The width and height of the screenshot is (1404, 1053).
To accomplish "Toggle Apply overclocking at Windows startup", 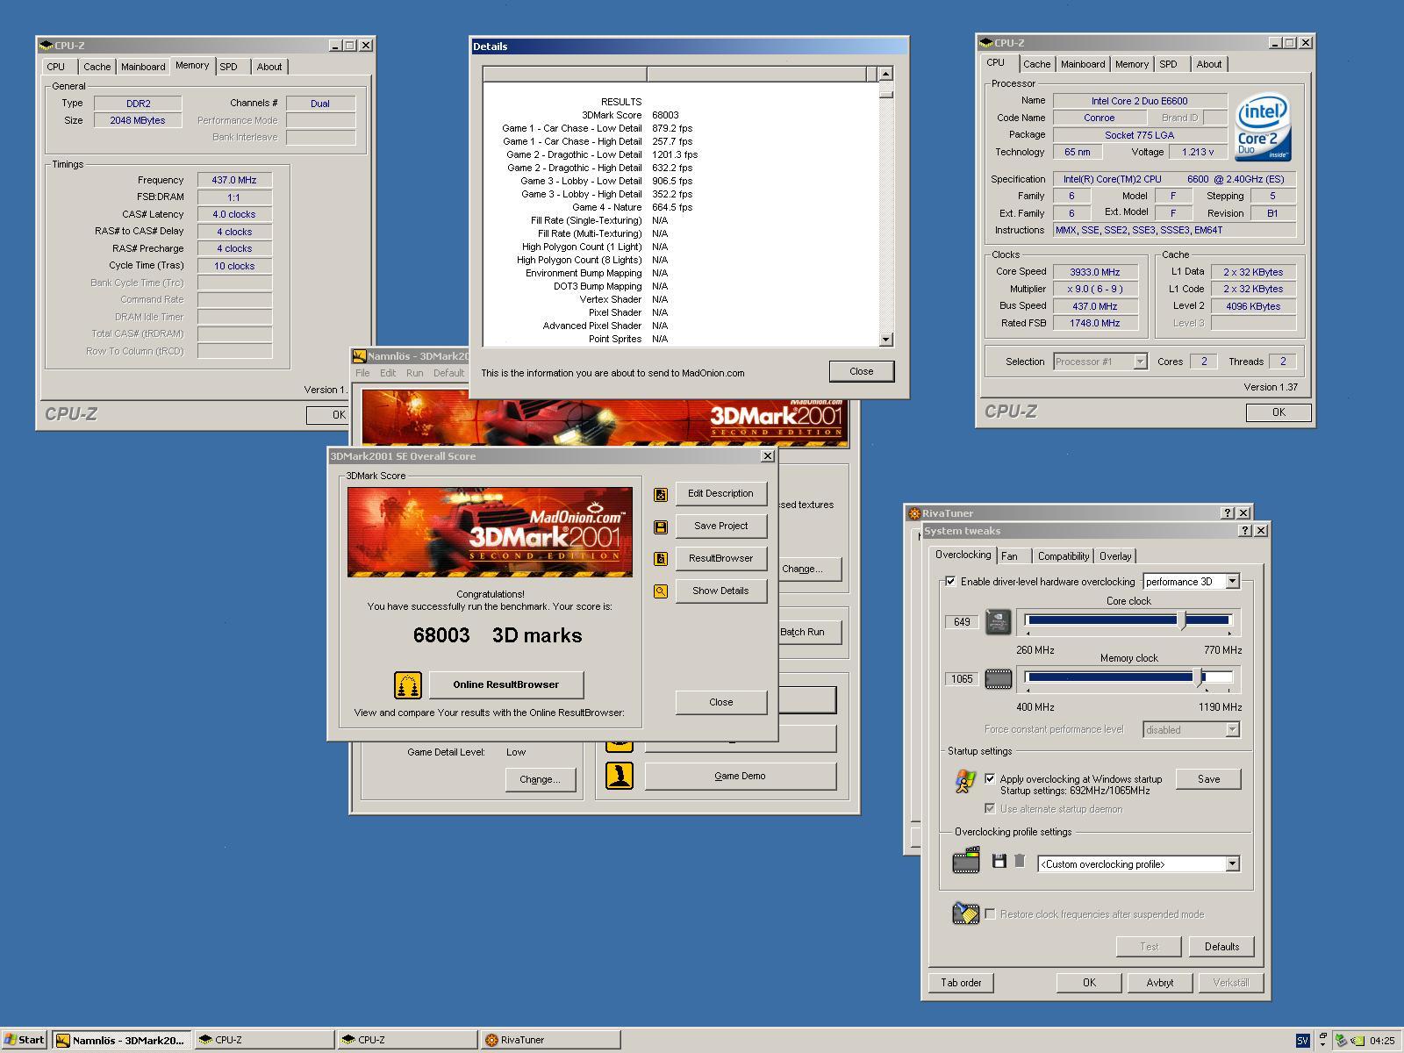I will click(x=990, y=778).
